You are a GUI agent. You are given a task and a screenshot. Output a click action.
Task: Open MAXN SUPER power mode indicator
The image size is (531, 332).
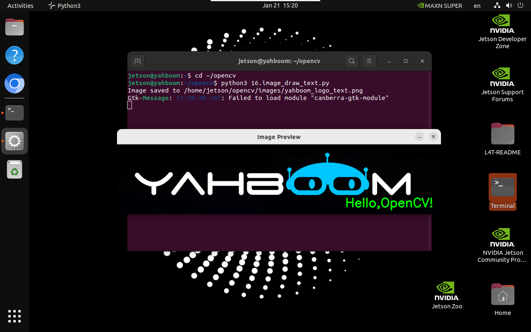(440, 6)
